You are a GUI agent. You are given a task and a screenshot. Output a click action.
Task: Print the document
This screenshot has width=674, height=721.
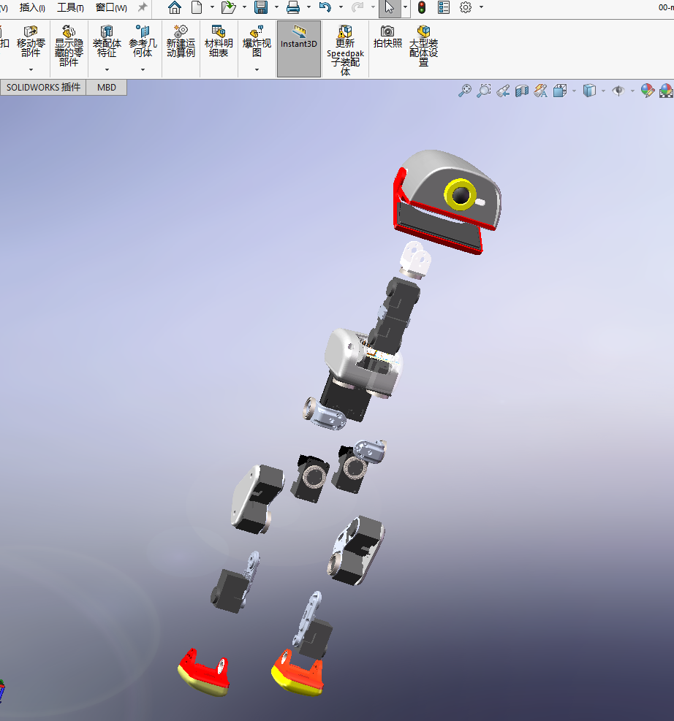293,7
